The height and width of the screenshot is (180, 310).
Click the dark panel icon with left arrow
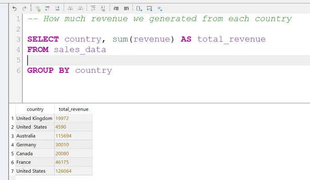point(116,9)
